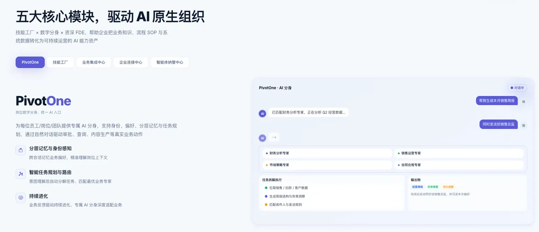This screenshot has width=539, height=232.
Task: Click the 智能任务规划与路由 feature icon
Action: coord(21,174)
